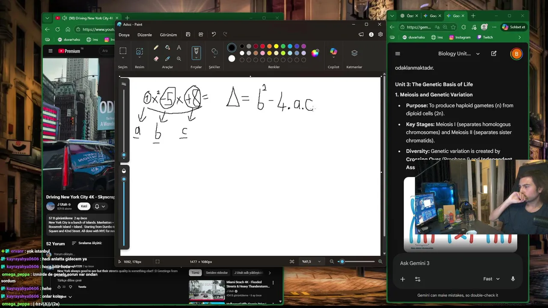Open the Görünüm menu in Paint
Viewport: 548px width, 308px height.
[168, 35]
